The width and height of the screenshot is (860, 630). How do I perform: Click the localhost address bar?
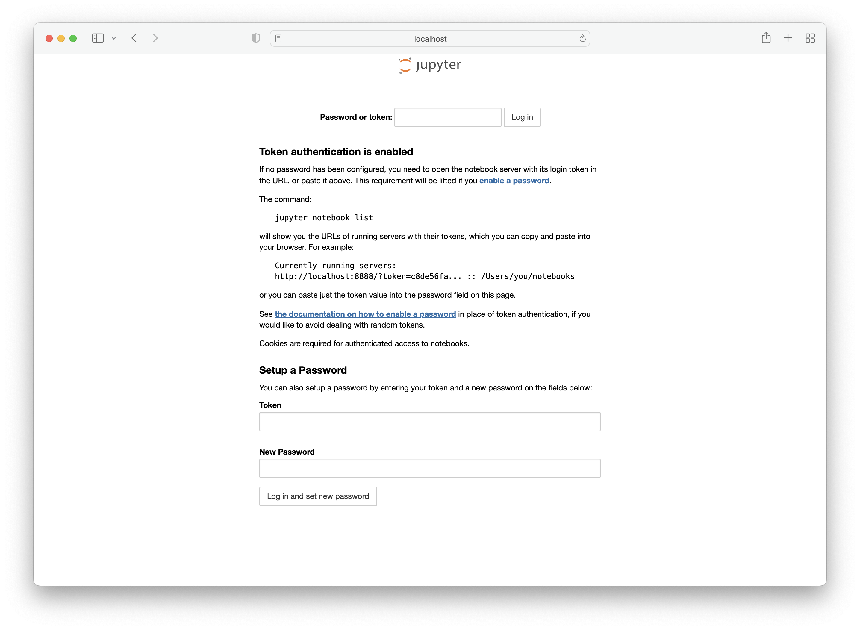coord(430,39)
